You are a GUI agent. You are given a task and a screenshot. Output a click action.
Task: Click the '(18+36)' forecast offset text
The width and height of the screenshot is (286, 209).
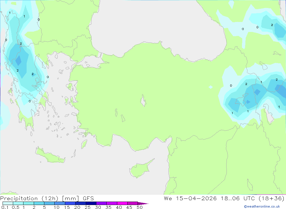tap(271, 198)
